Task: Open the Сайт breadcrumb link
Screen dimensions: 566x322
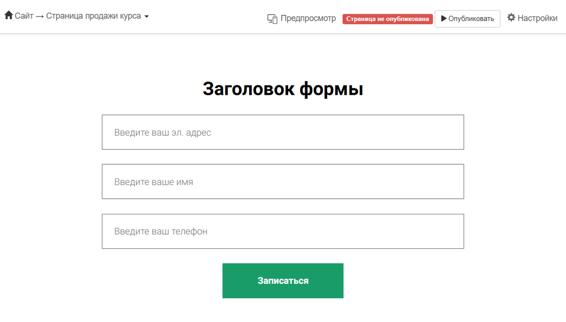Action: (x=24, y=16)
